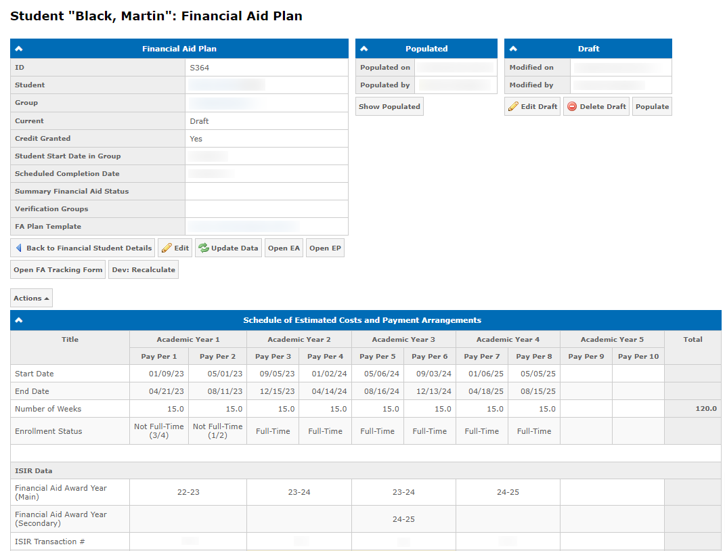Select end date 12/13/24
725x551 pixels.
434,391
